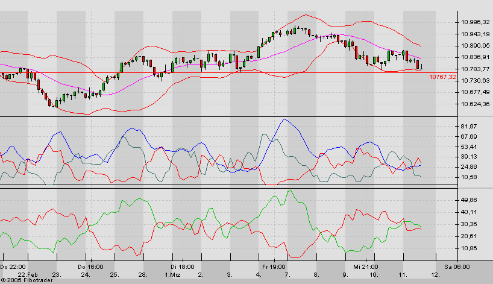
Task: Select the 49,86 value in bottom panel scale
Action: (x=468, y=200)
